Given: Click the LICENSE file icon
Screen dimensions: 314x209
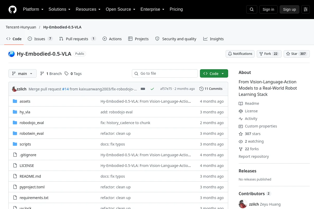Looking at the screenshot, I should (x=15, y=166).
